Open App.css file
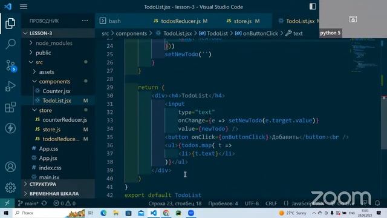Screen dimensions: 387x218 coord(48,148)
